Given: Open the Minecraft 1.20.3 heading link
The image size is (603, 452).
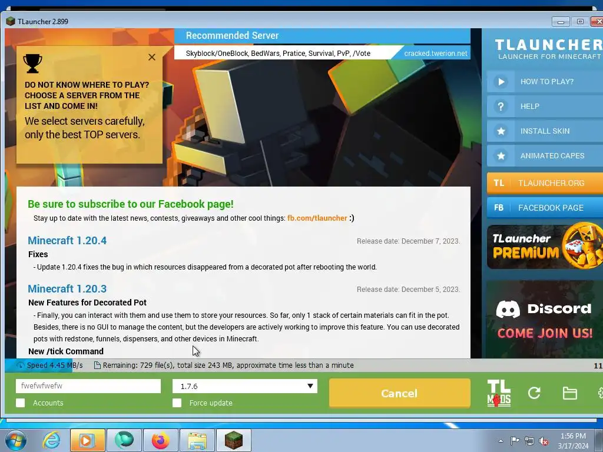Looking at the screenshot, I should coord(67,288).
